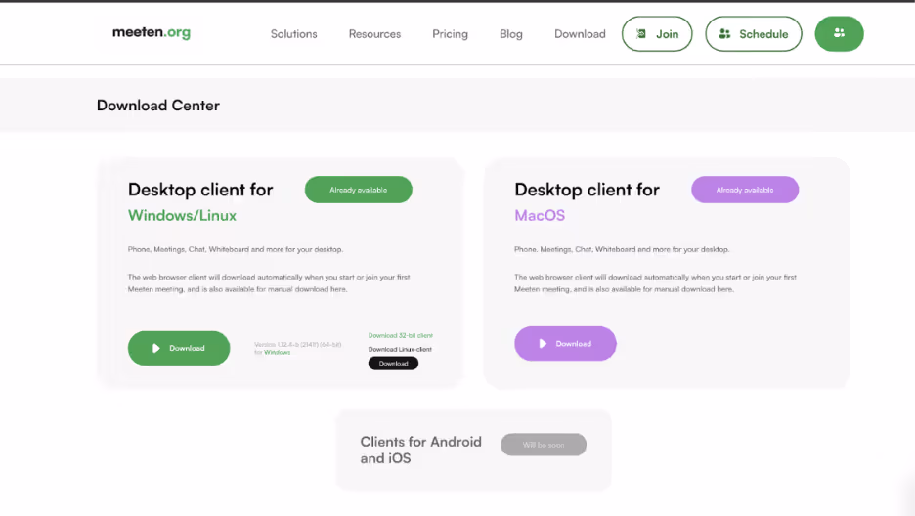Download the MacOS desktop client
The height and width of the screenshot is (516, 915).
click(x=565, y=343)
